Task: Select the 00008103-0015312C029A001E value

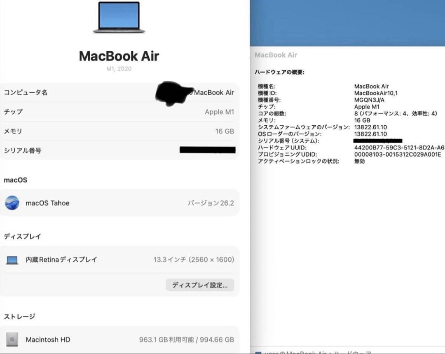Action: (398, 155)
